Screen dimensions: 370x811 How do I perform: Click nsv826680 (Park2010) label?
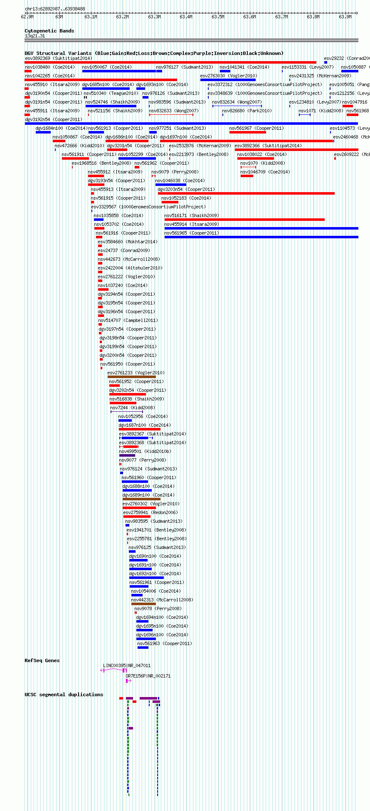pos(247,111)
